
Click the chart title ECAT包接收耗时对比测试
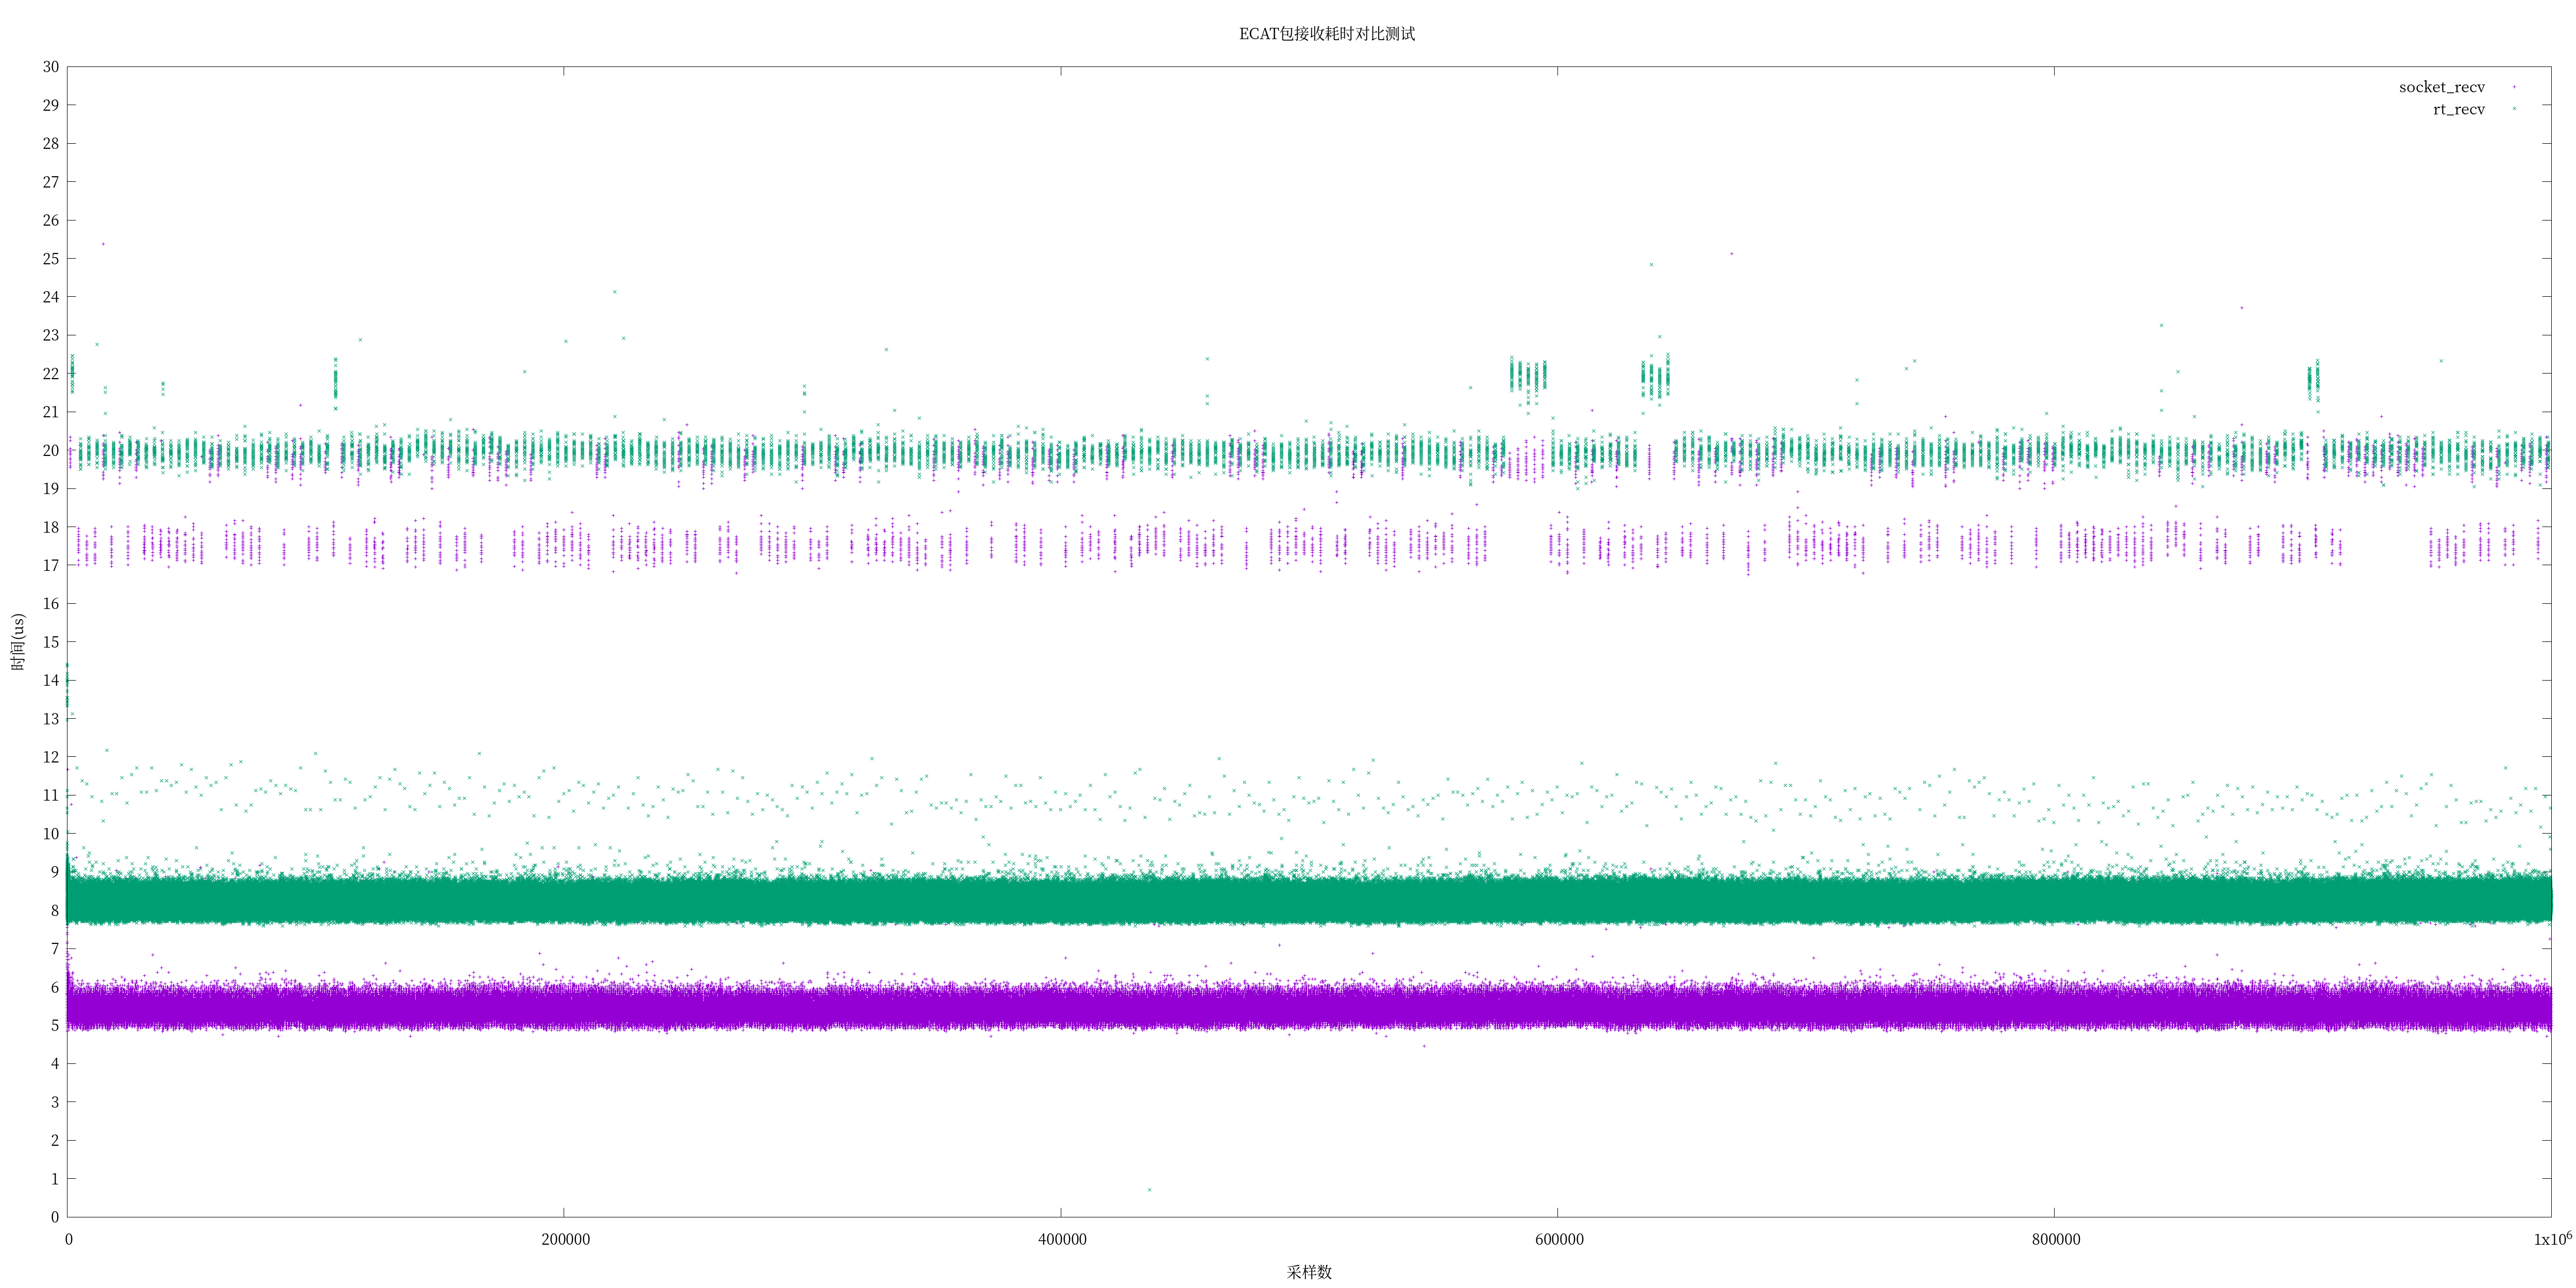click(x=1326, y=34)
